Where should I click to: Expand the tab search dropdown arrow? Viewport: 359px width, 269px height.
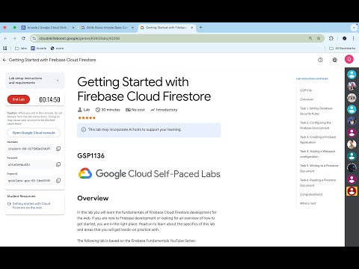(x=354, y=28)
